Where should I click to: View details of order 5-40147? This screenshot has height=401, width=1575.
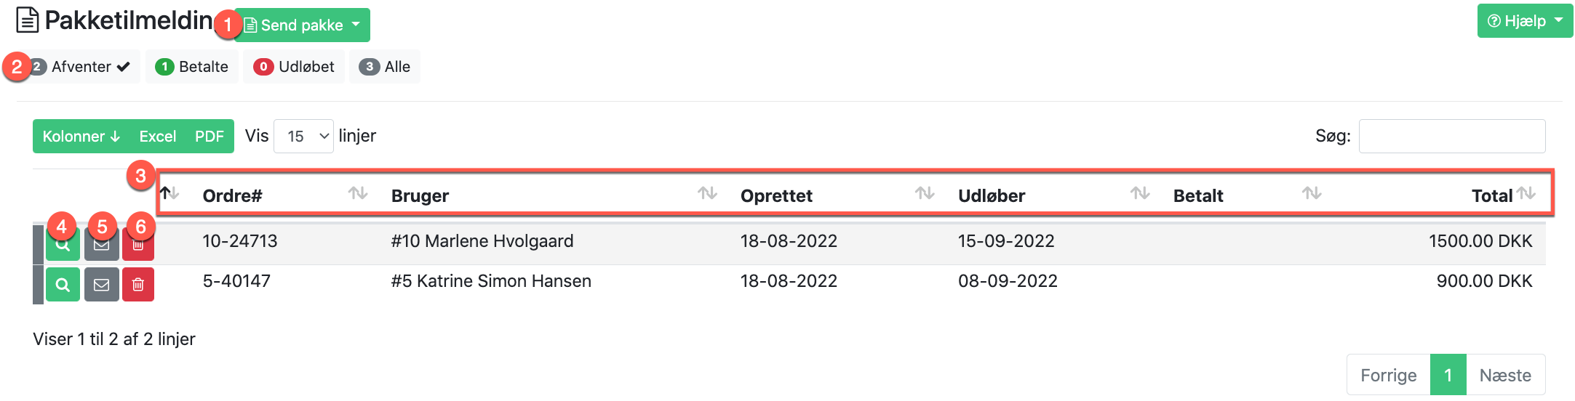tap(63, 285)
